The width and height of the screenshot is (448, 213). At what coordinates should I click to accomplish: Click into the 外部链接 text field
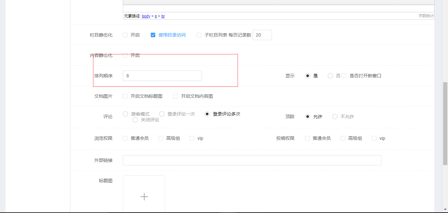coord(252,160)
